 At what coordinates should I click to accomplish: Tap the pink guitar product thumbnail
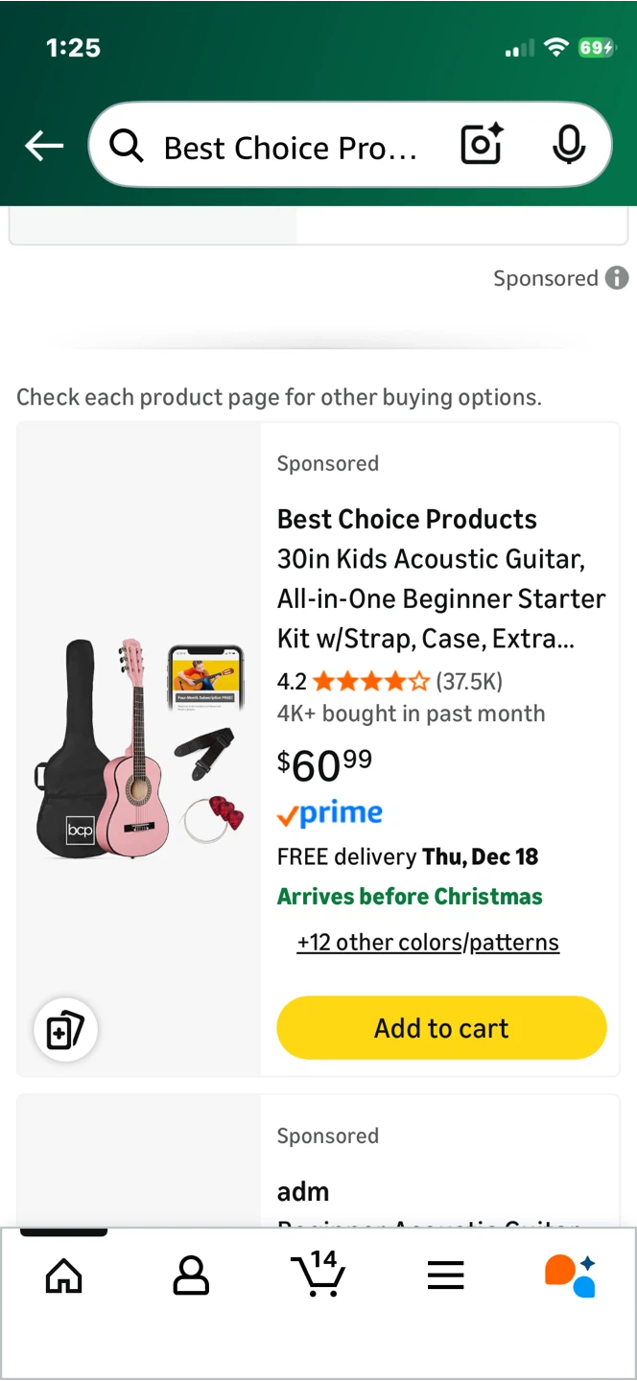coord(140,750)
